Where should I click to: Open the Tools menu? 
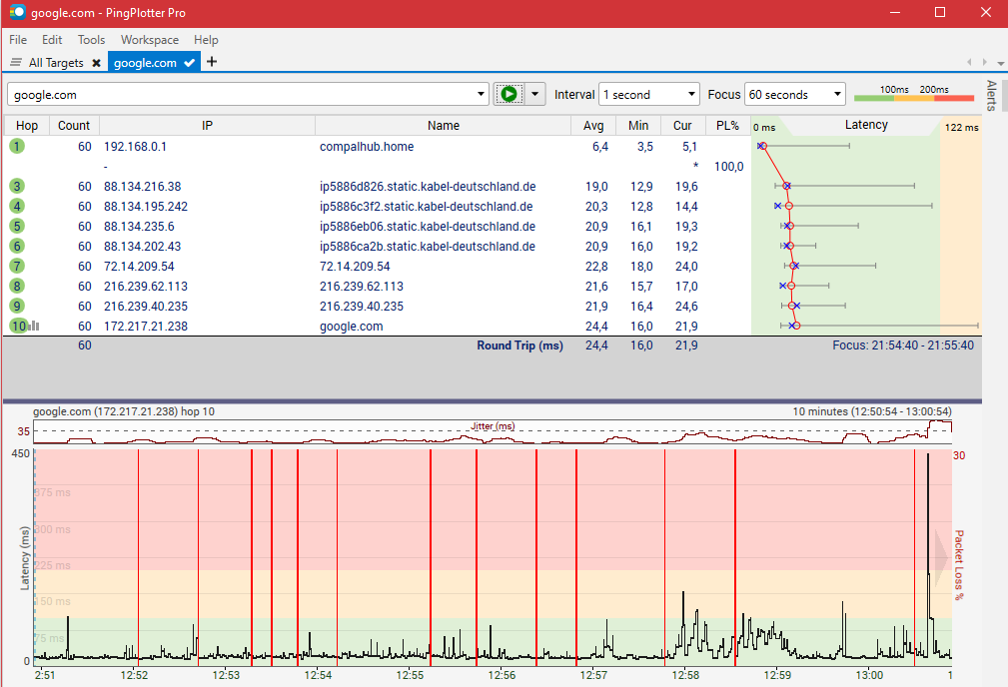pos(91,40)
